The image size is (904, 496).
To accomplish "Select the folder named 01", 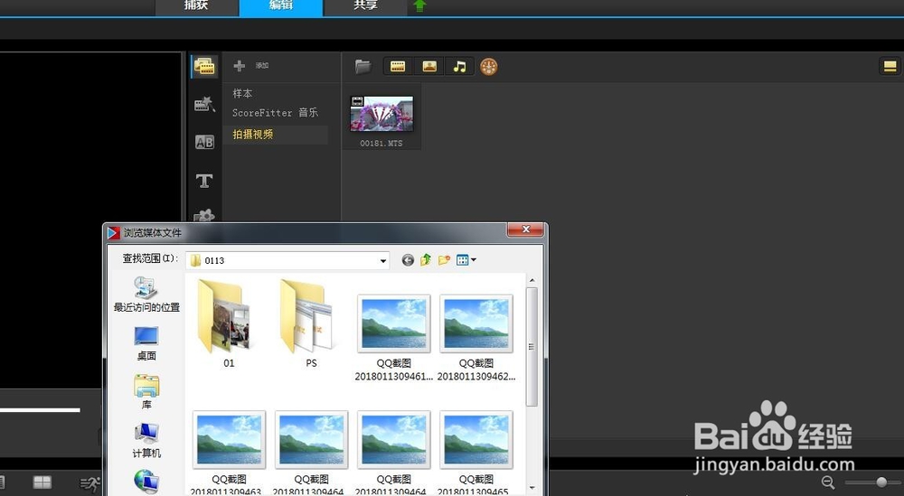I will [x=229, y=323].
